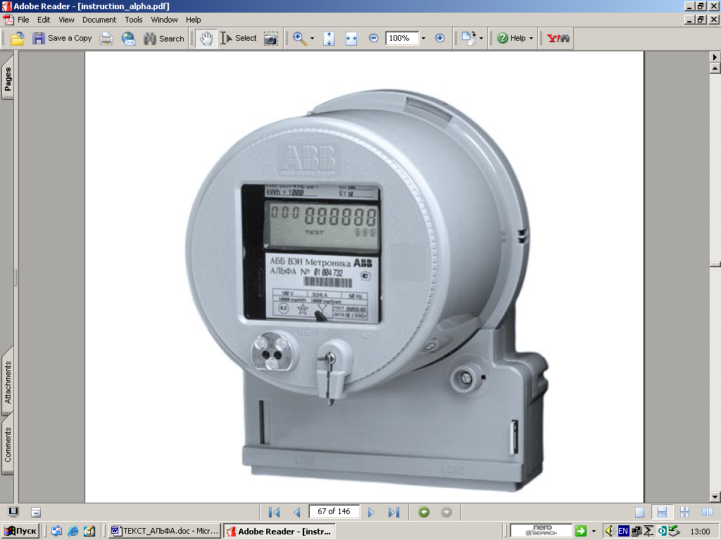
Task: Click the grayed Next View arrow
Action: point(446,512)
